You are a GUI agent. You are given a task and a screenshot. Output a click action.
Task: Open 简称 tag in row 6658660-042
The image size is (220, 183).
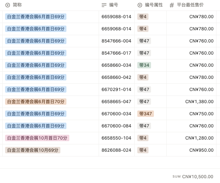click(36, 77)
